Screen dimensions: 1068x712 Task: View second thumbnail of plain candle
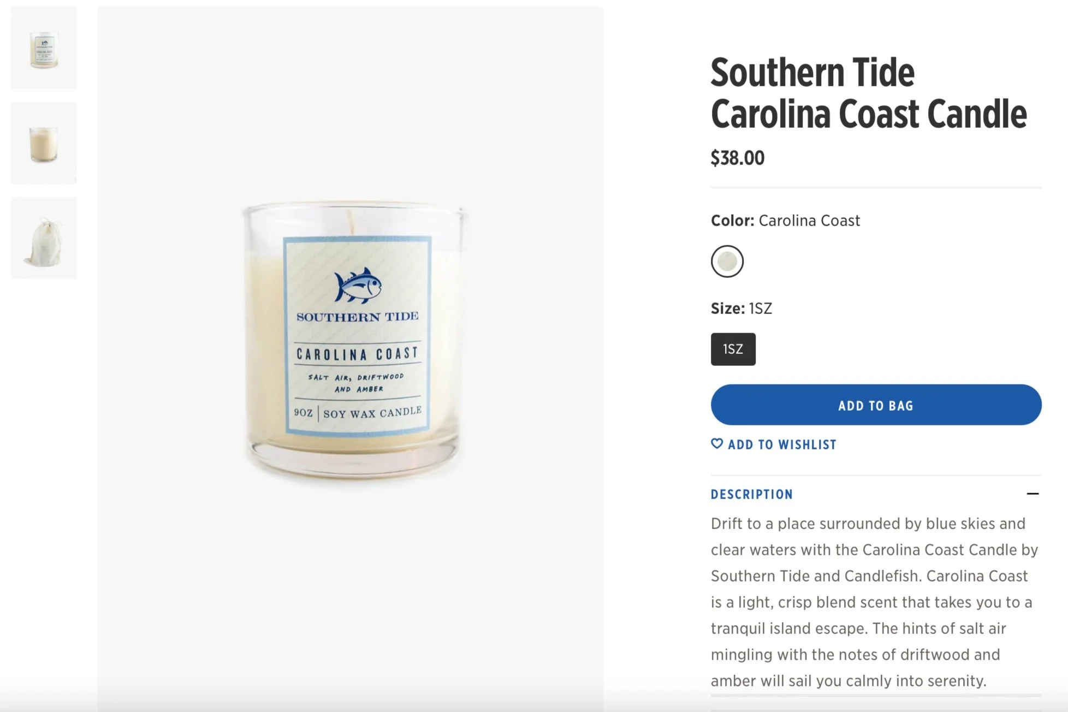point(44,143)
